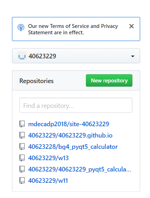Create a New repository

coord(109,81)
